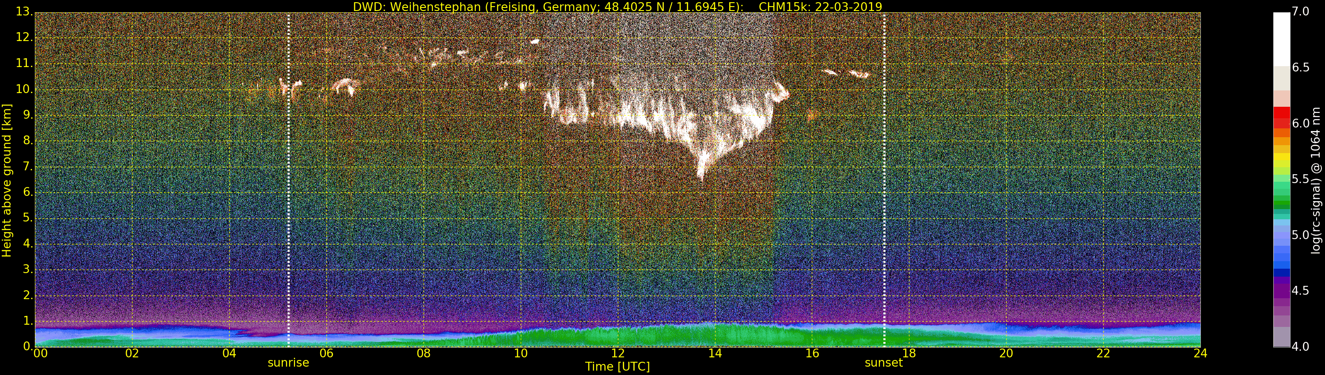Click the 7.0 tick label on the colorbar
Viewport: 1325px width, 375px height.
[1301, 11]
